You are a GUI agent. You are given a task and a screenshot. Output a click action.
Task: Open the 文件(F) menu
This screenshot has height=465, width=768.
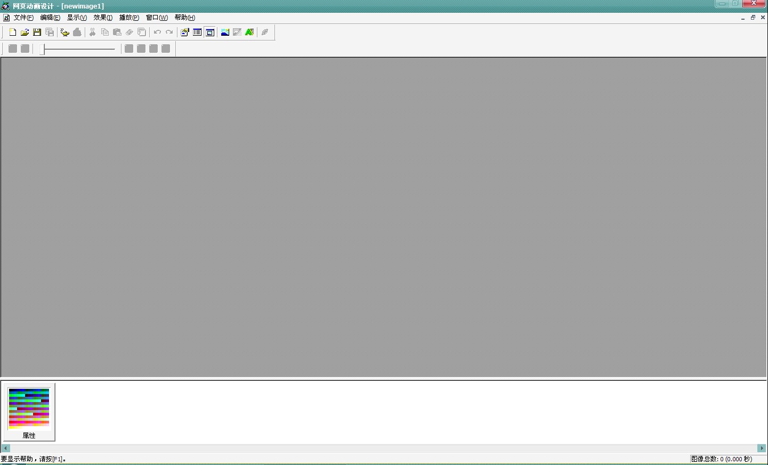coord(23,18)
